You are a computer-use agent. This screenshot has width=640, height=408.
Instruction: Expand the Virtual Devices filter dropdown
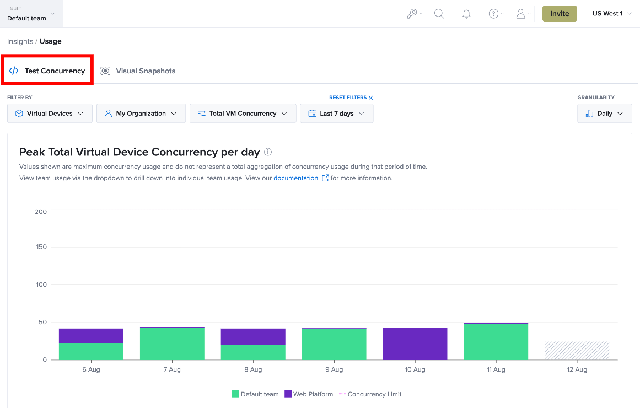(50, 114)
